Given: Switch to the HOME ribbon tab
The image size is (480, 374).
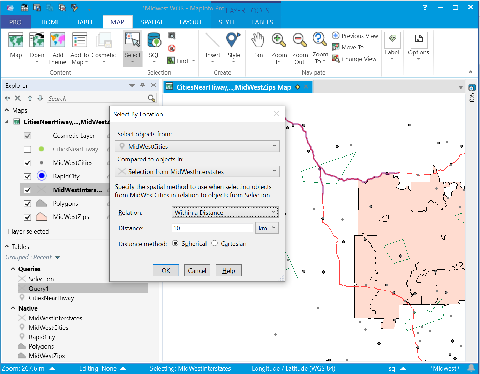Looking at the screenshot, I should 51,22.
